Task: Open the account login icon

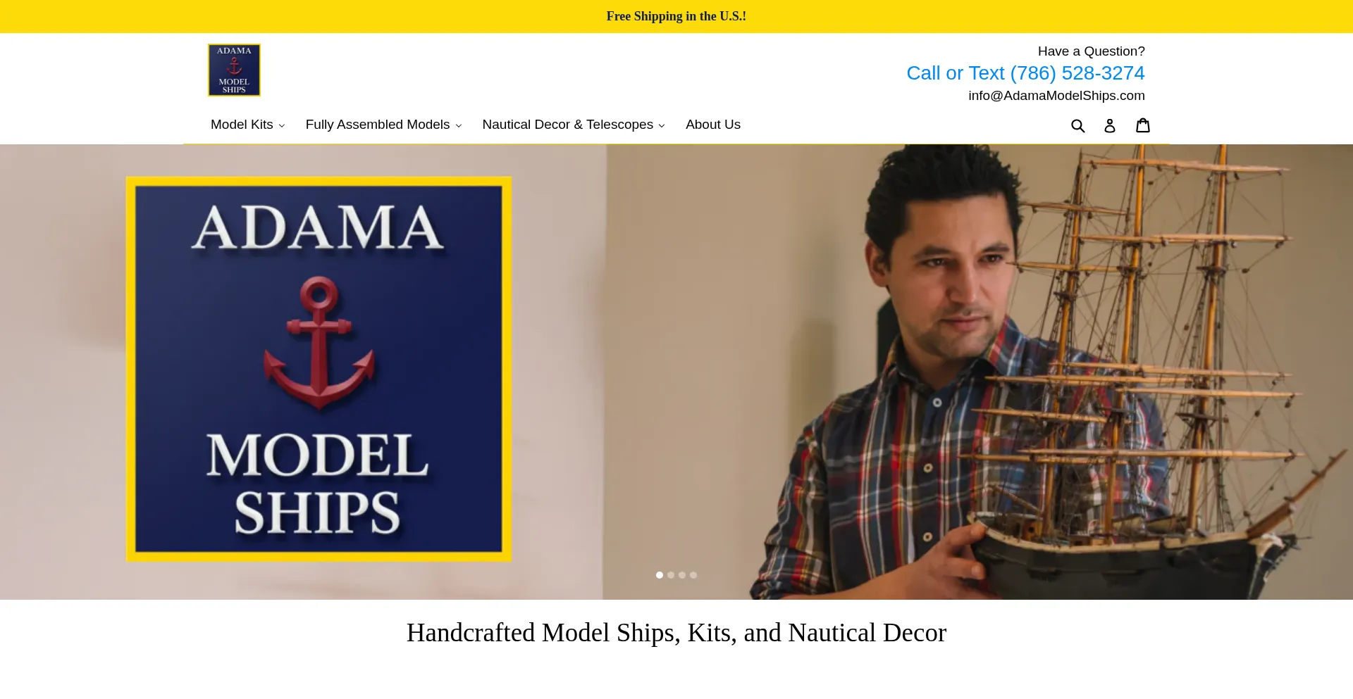Action: click(x=1109, y=125)
